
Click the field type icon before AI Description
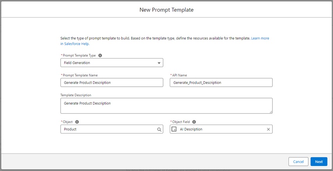[x=174, y=129]
